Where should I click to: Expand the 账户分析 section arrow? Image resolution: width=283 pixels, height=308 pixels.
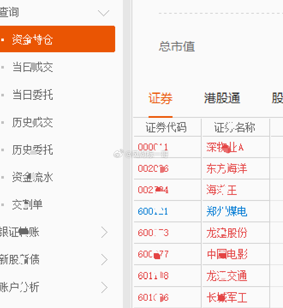click(x=104, y=287)
